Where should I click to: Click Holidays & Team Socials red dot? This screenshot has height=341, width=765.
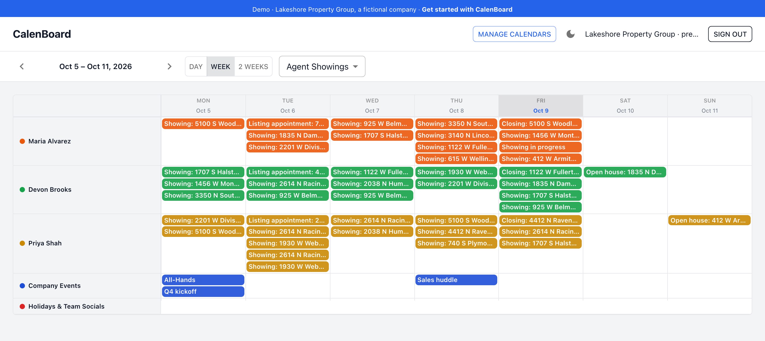click(22, 306)
